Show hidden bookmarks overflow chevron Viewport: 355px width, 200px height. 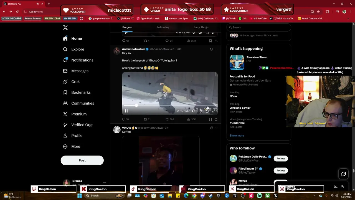pyautogui.click(x=348, y=18)
